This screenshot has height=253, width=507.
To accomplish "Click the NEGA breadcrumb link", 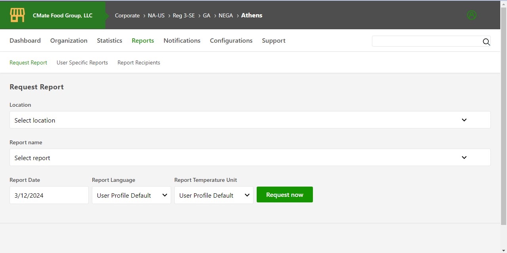I will (x=226, y=15).
